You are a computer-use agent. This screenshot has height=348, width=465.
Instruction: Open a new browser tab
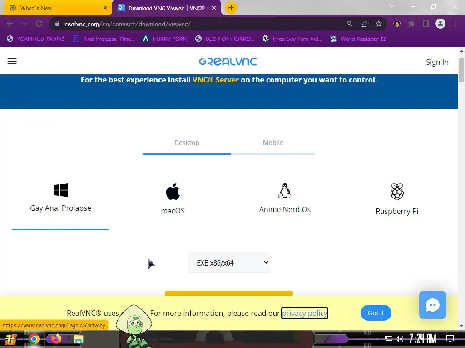[x=231, y=8]
